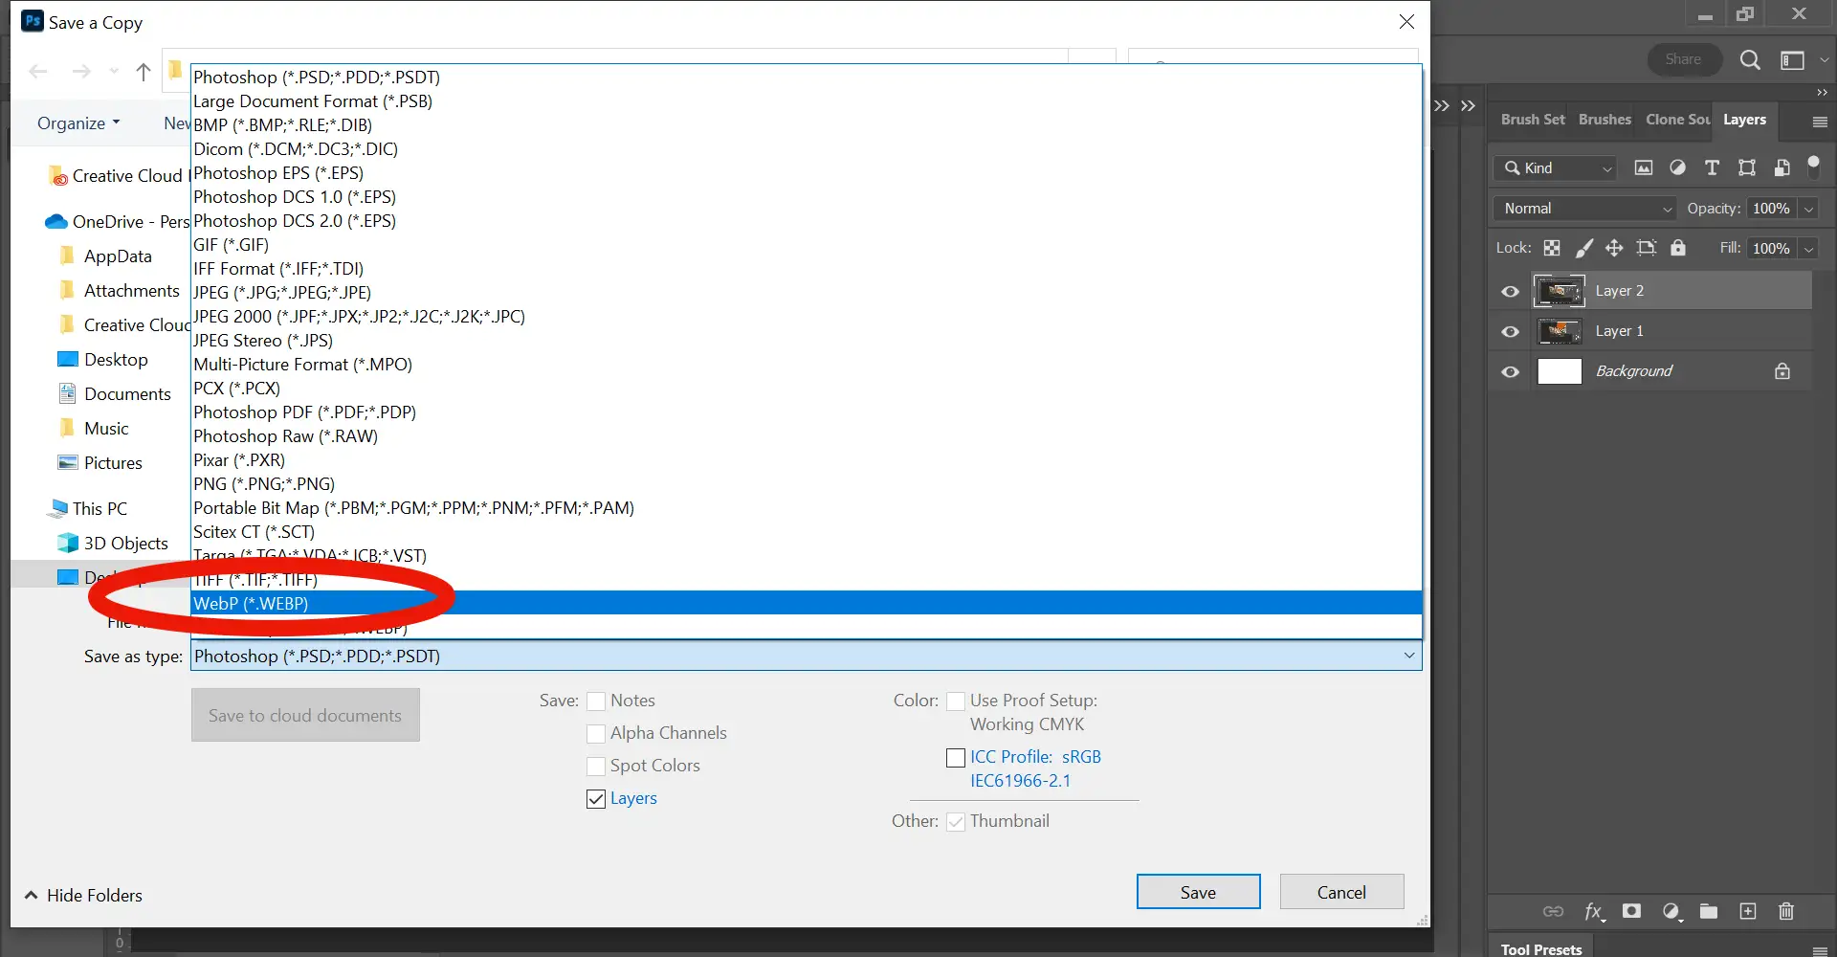Enable the Notes checkbox
This screenshot has height=957, width=1837.
(x=596, y=701)
